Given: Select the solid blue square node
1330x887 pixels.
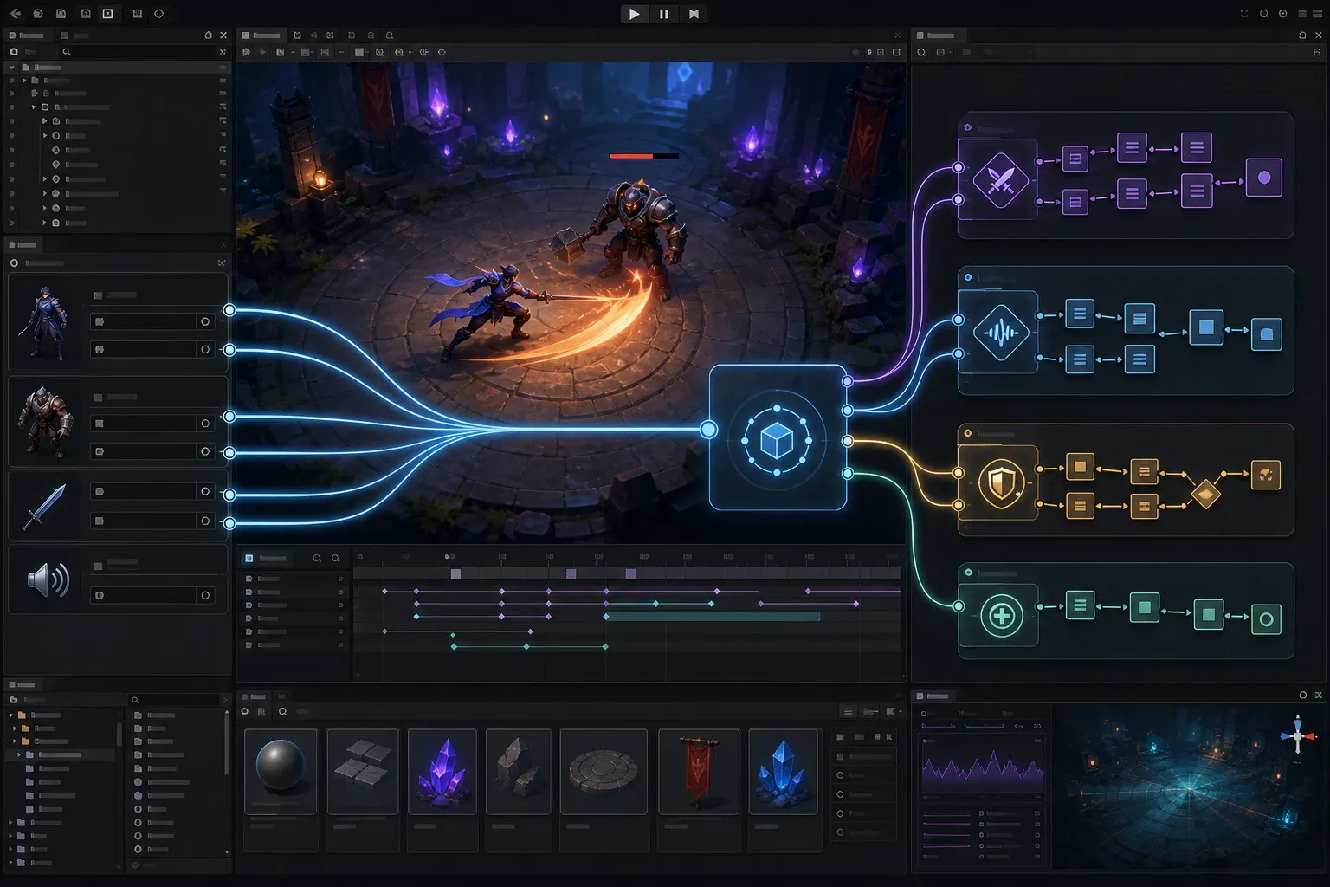Looking at the screenshot, I should [x=1206, y=327].
